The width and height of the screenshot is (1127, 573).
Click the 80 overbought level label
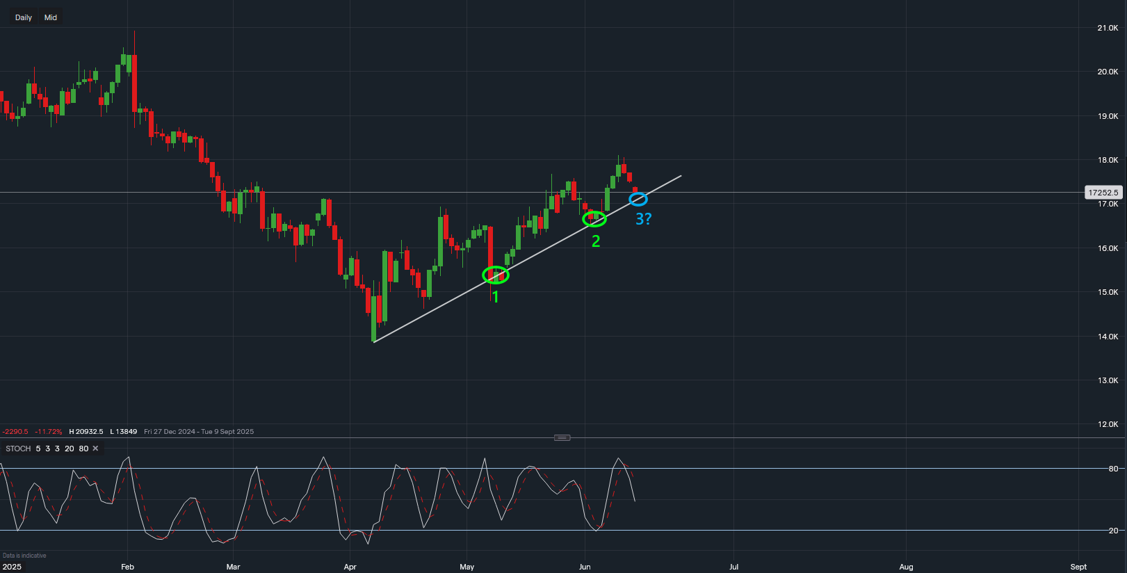click(x=1113, y=469)
